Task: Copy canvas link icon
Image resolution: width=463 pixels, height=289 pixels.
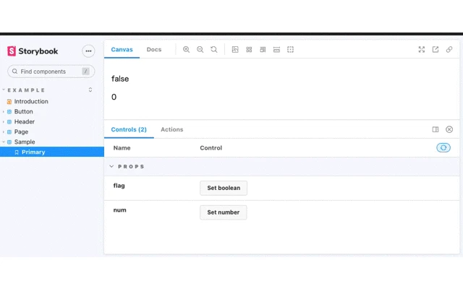Action: (449, 50)
